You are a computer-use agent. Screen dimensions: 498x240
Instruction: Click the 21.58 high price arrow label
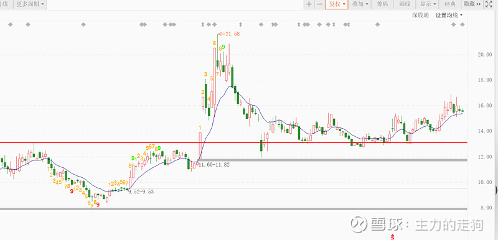coord(228,34)
